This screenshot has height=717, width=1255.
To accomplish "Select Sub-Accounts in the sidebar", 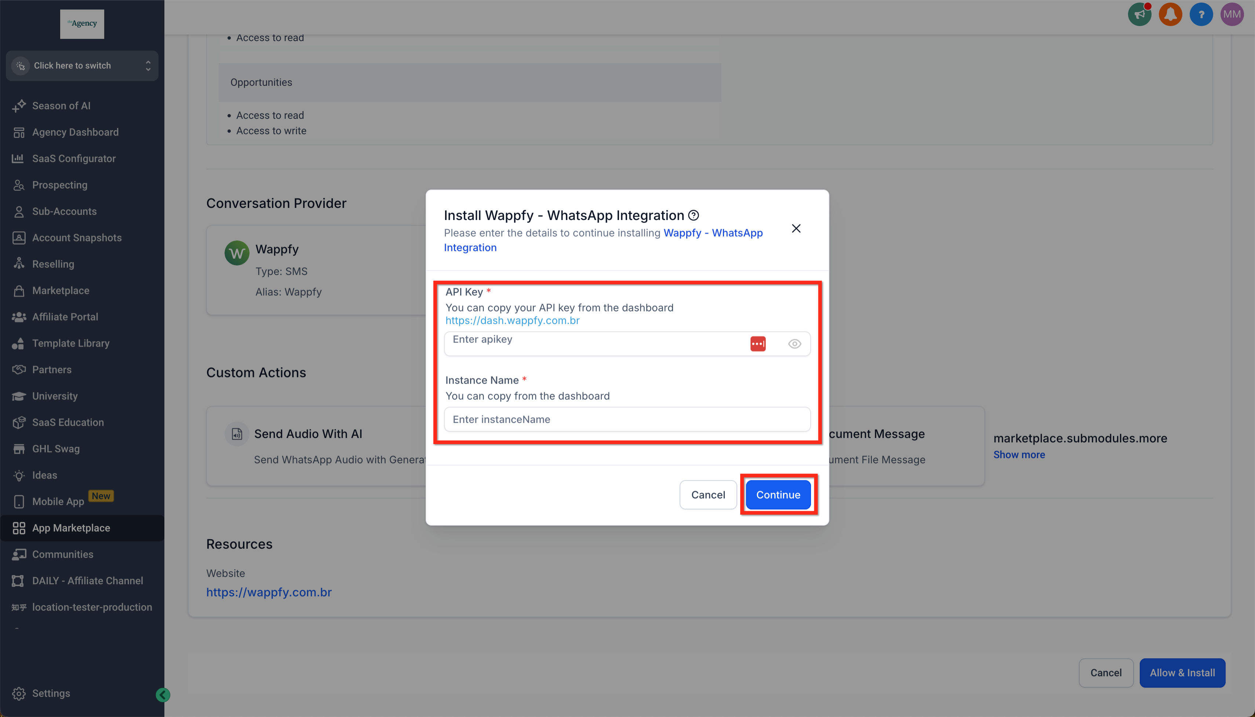I will pyautogui.click(x=64, y=211).
